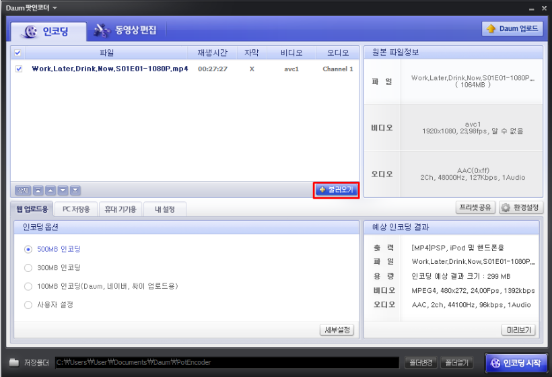Click the 폴더변경 button
Screen dimensions: 552x377
click(421, 363)
